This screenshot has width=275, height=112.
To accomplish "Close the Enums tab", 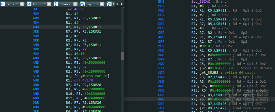I will 75,4.
